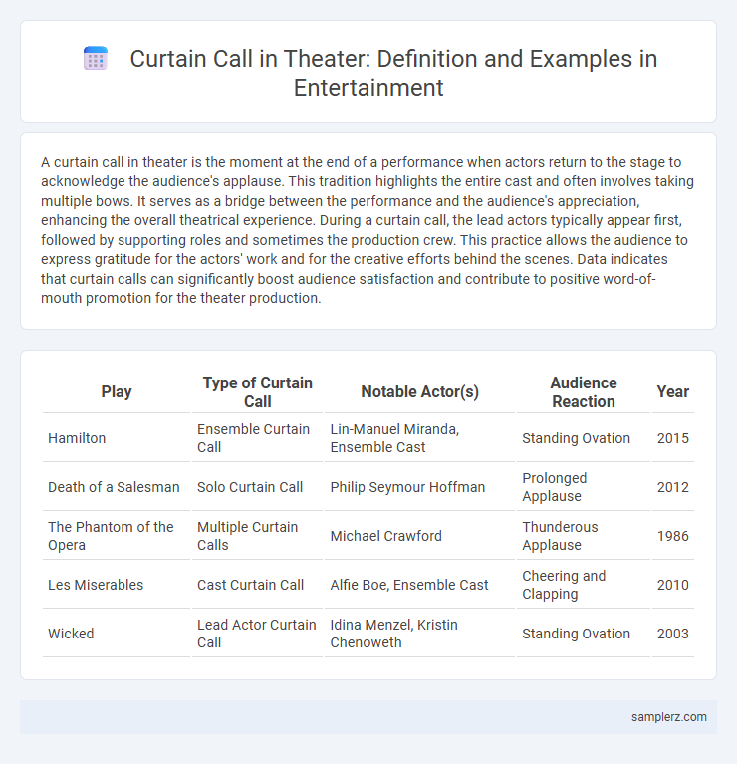
Task: Select the 'Standing Ovation' cell in Wicked row
Action: click(584, 633)
